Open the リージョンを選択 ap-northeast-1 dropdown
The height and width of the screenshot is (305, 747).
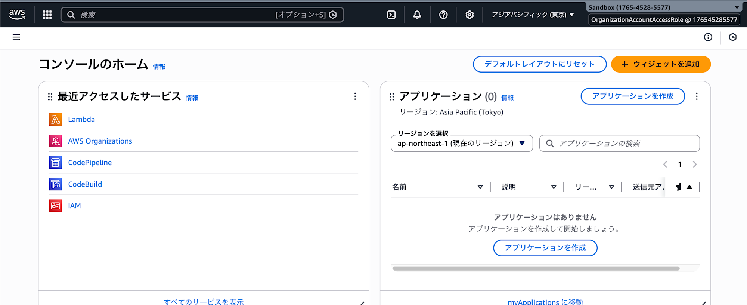coord(462,143)
